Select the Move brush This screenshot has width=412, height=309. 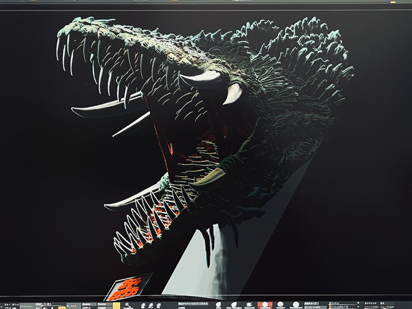tap(218, 305)
